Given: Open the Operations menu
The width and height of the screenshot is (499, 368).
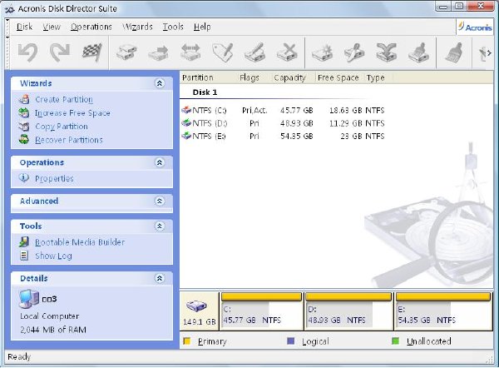Looking at the screenshot, I should click(x=91, y=27).
